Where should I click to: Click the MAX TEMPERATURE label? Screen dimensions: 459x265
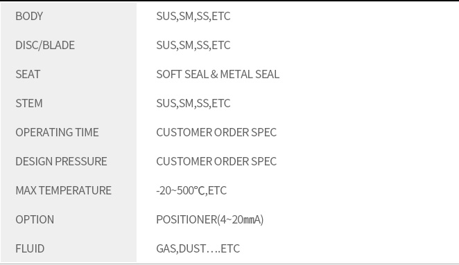(x=64, y=190)
